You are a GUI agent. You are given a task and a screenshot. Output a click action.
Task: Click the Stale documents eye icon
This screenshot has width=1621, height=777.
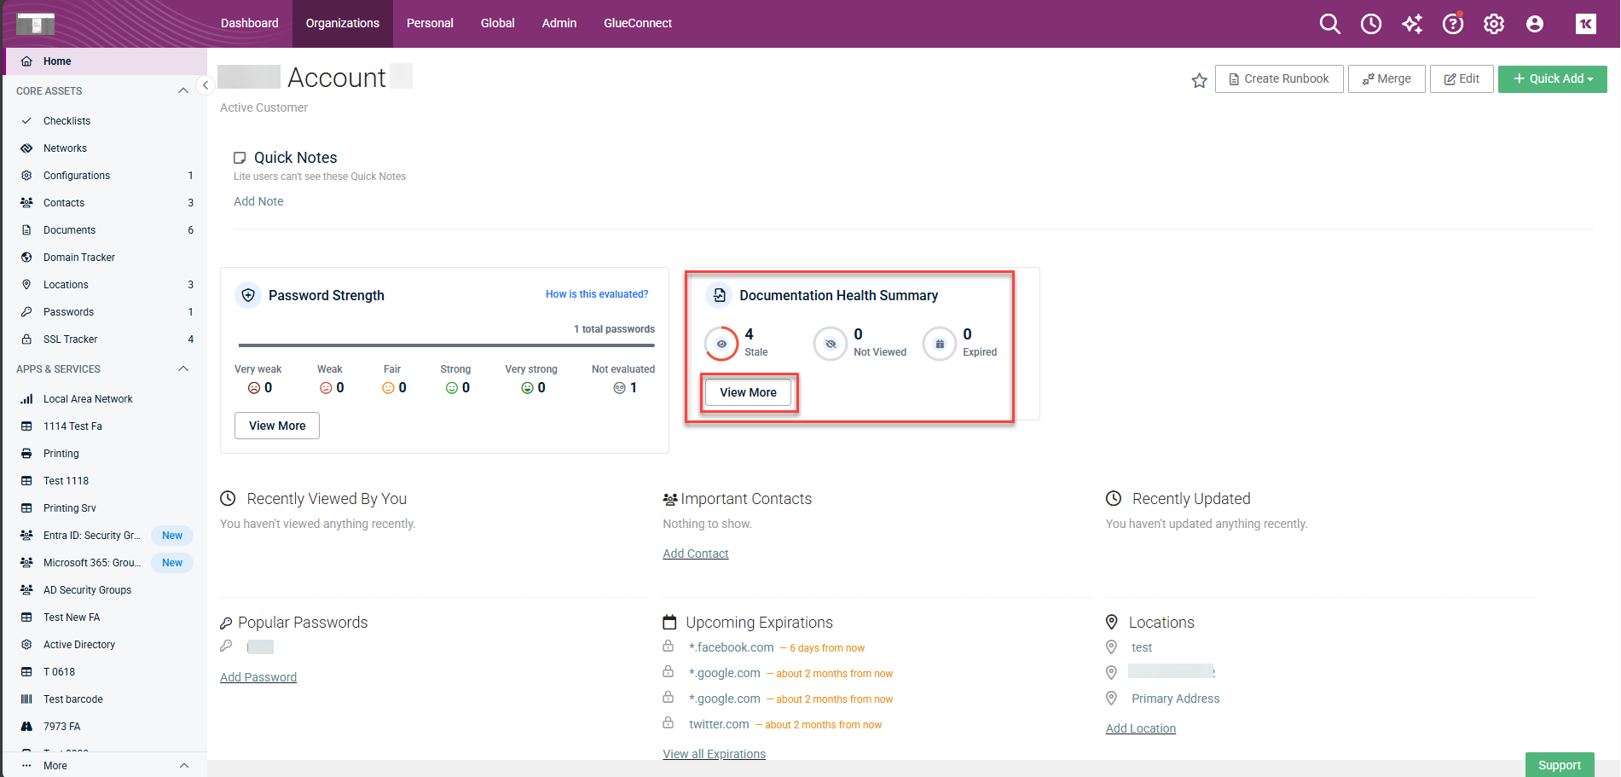click(721, 344)
